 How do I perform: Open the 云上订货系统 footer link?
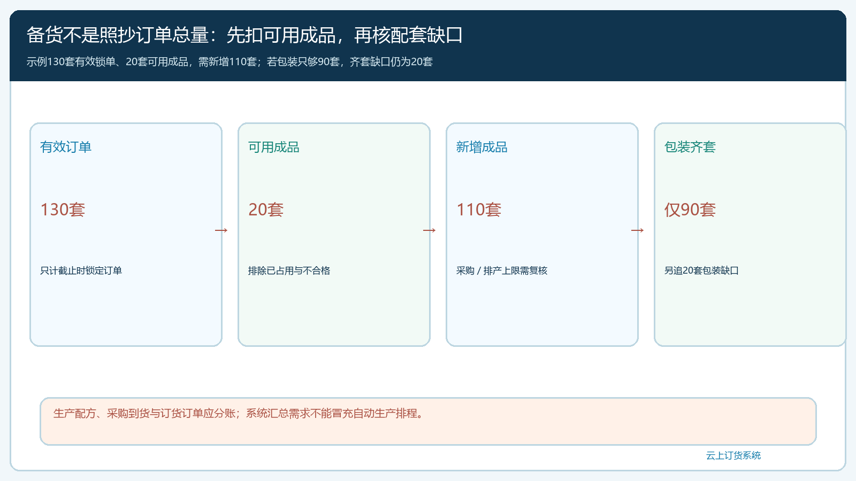coord(733,455)
